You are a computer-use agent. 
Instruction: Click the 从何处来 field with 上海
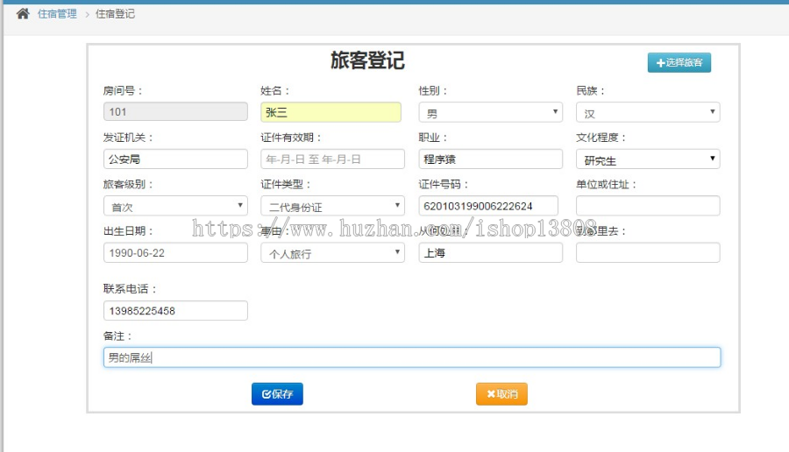[491, 252]
